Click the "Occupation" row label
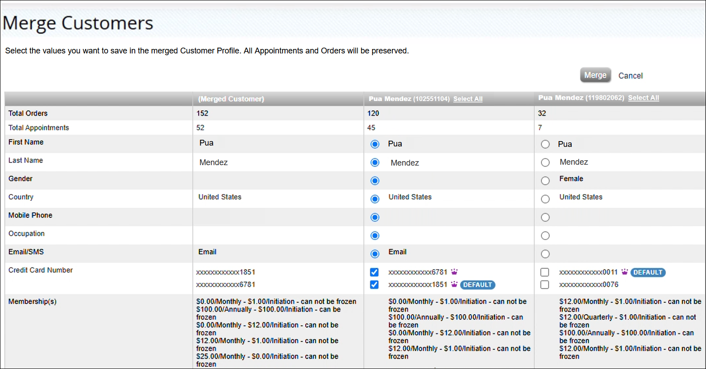This screenshot has height=369, width=706. tap(27, 234)
